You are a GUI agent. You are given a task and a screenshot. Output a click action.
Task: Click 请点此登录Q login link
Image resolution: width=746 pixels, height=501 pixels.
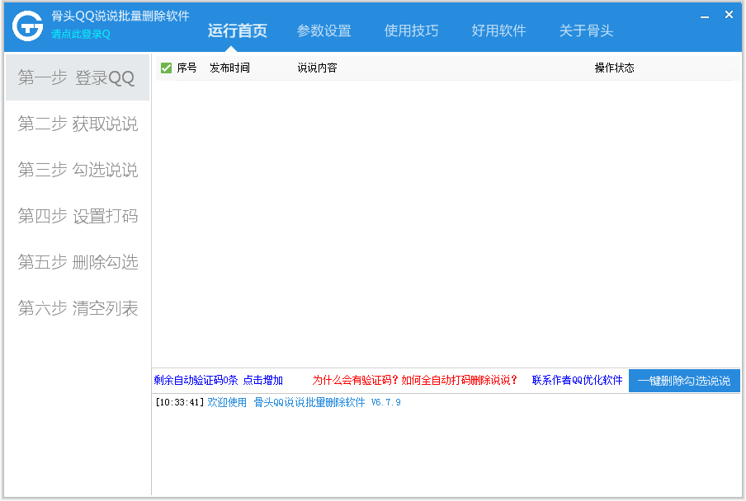81,34
